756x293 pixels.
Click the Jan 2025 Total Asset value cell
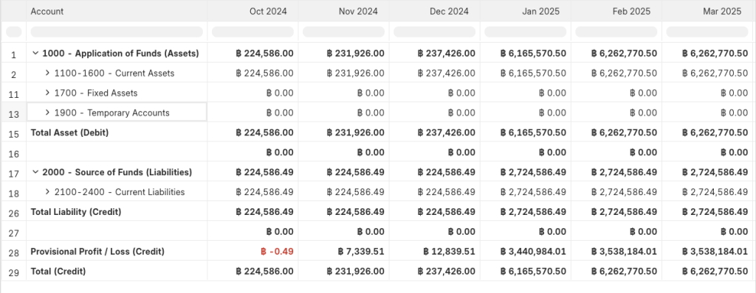point(526,133)
